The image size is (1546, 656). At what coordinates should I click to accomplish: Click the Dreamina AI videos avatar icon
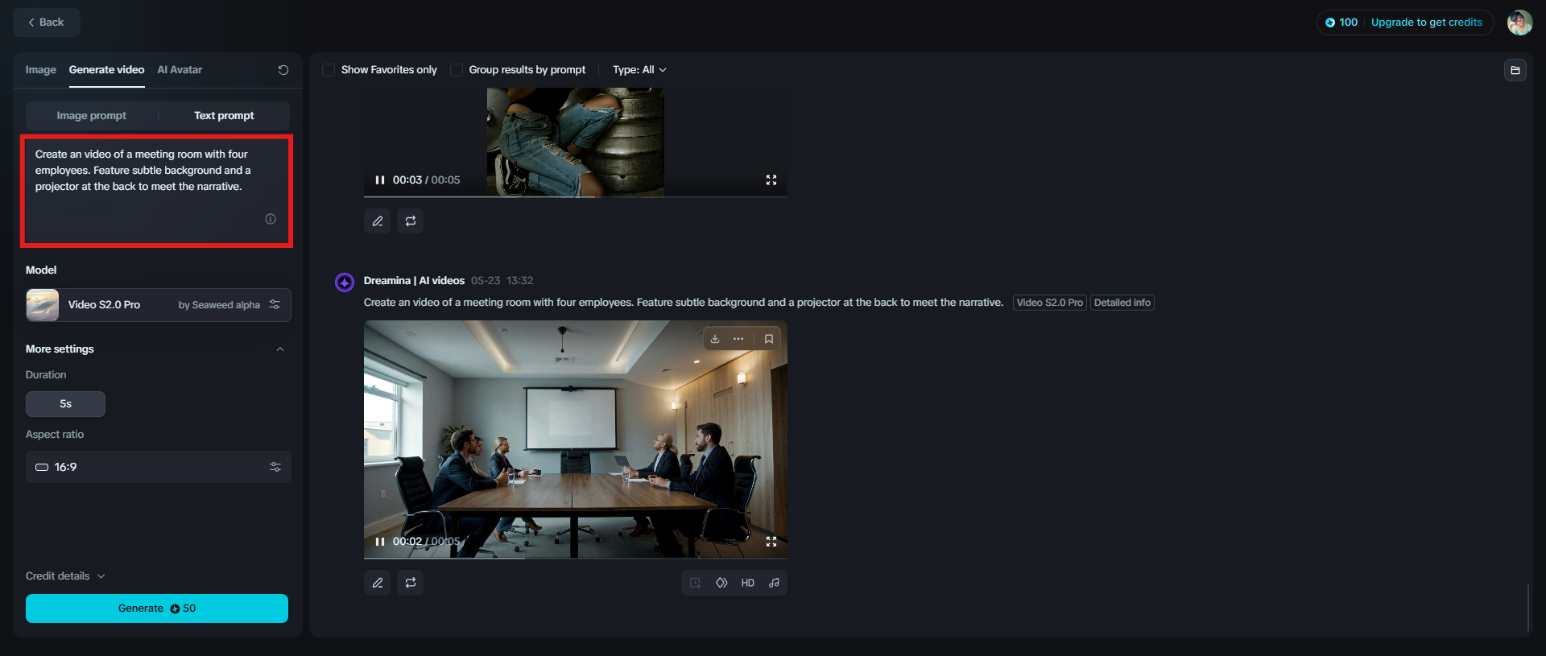[x=345, y=282]
